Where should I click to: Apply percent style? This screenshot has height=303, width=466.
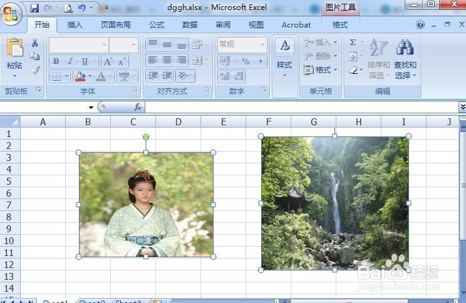tap(246, 61)
